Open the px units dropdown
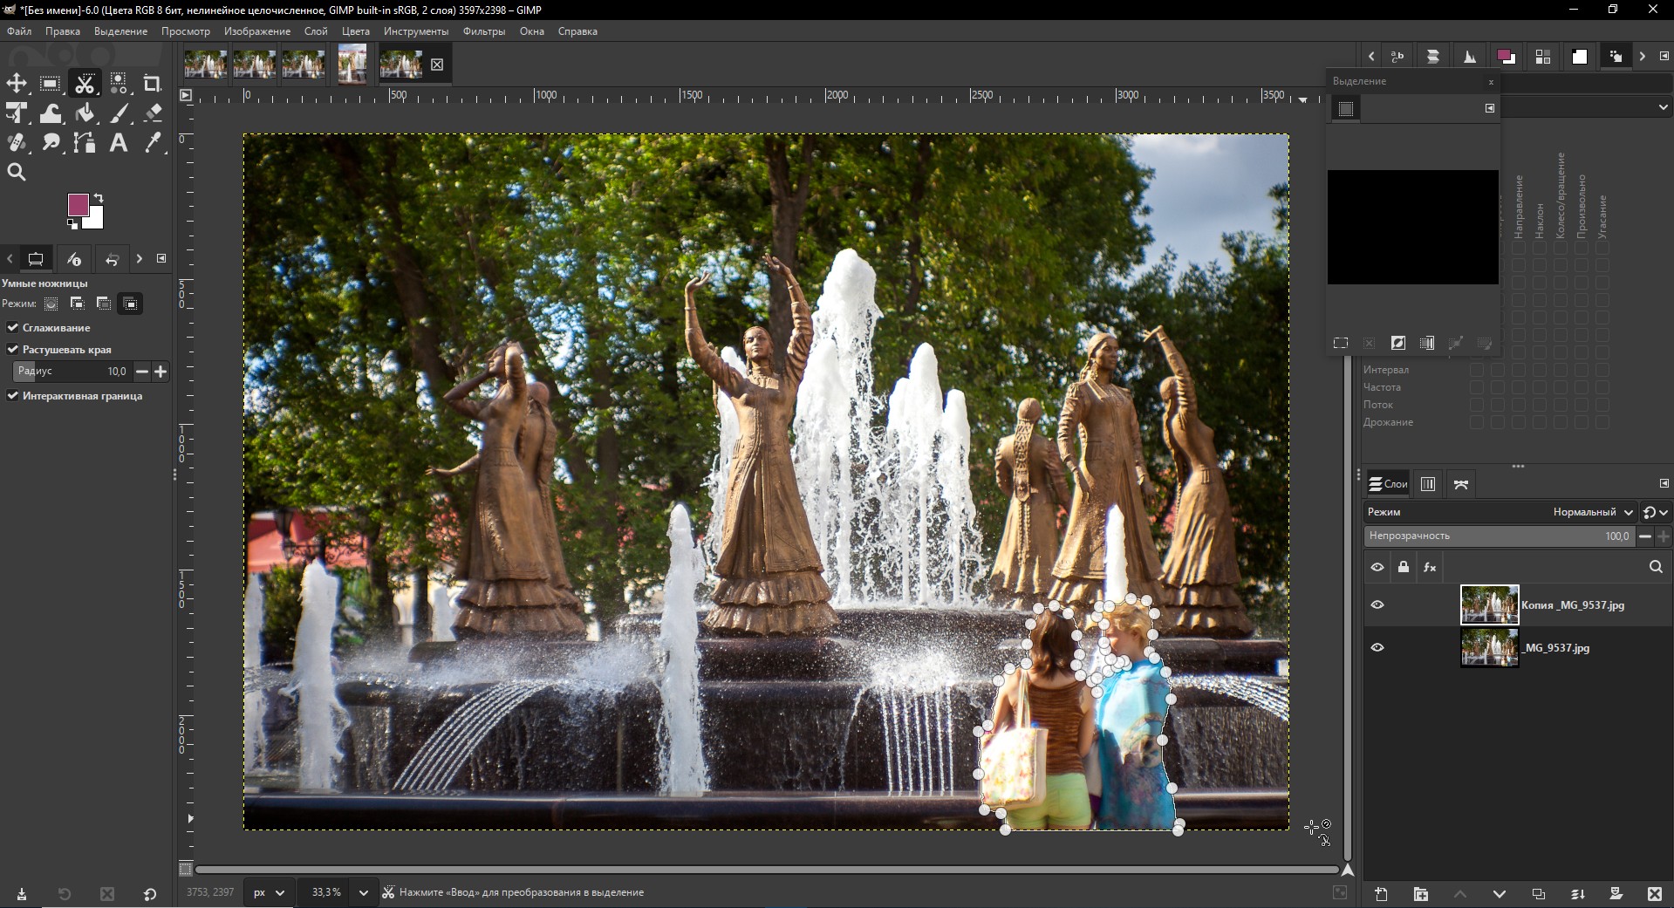Image resolution: width=1674 pixels, height=908 pixels. [270, 892]
